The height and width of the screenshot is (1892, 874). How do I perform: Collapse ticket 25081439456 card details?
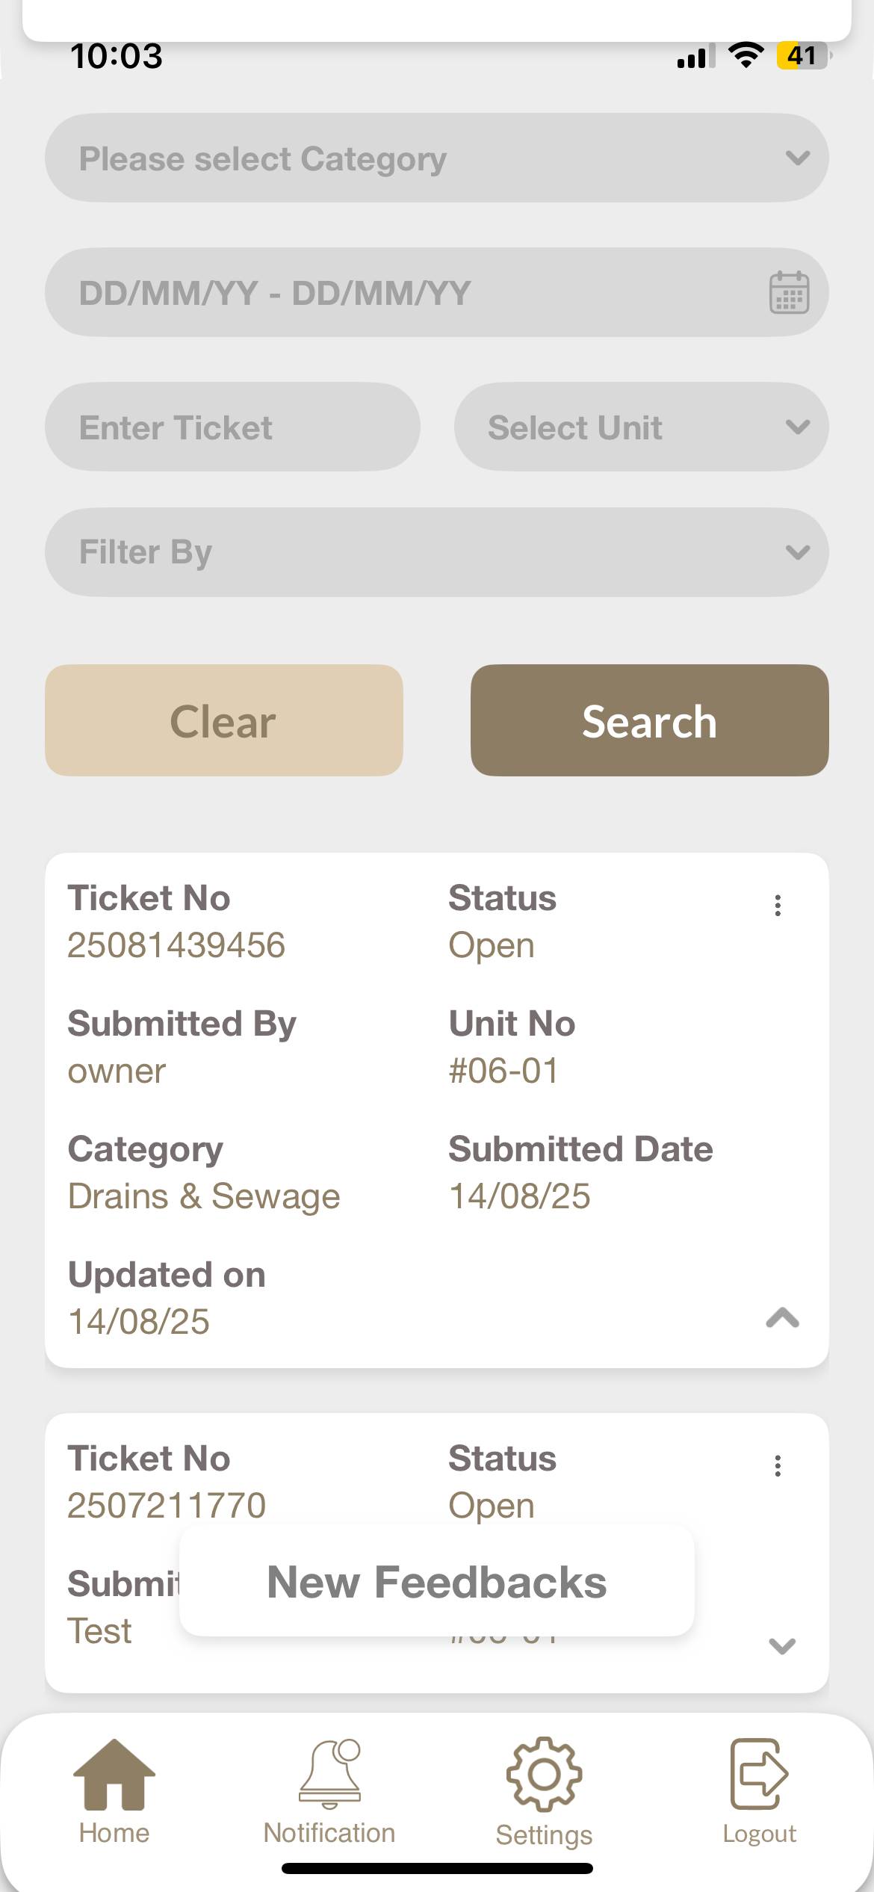coord(782,1318)
